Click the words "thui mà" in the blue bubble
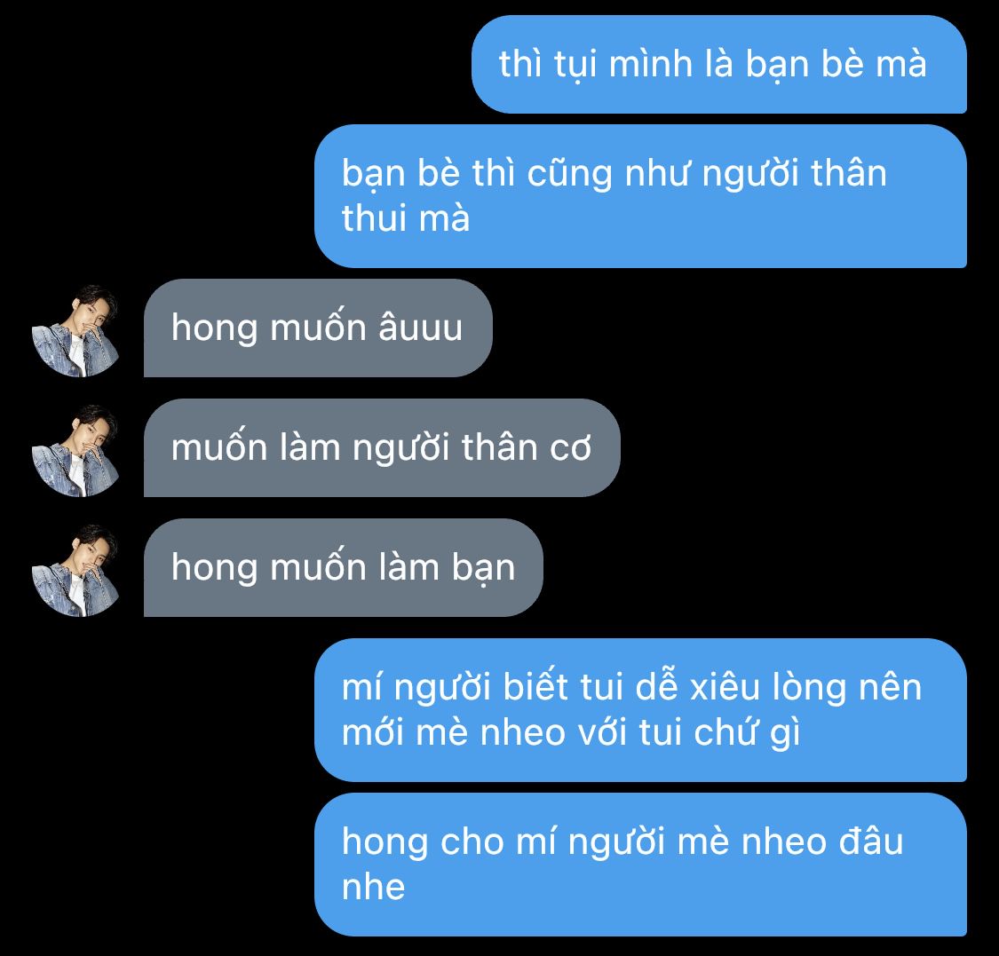Image resolution: width=999 pixels, height=956 pixels. (x=406, y=218)
